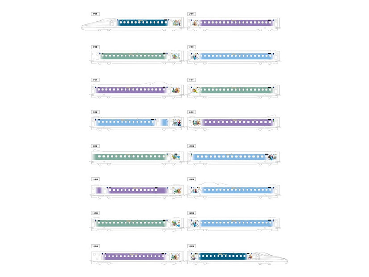Screen dimensions: 369x277
Task: Select the green car 13 illustration
Action: (x=137, y=224)
